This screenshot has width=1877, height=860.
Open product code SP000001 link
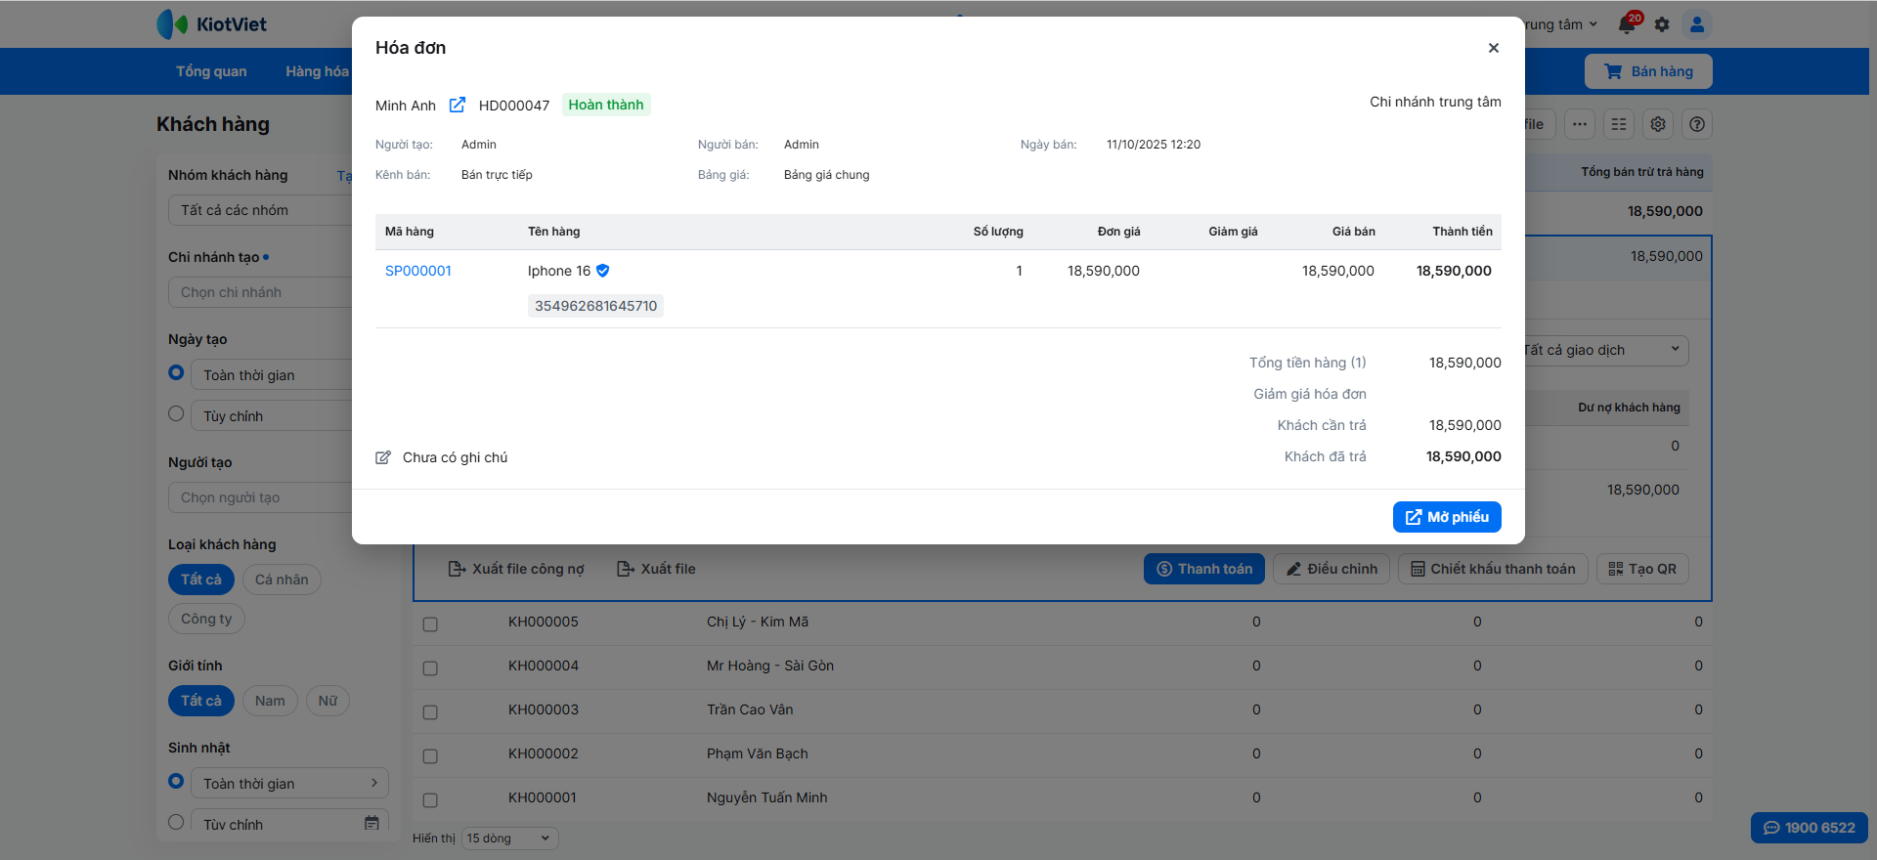418,271
